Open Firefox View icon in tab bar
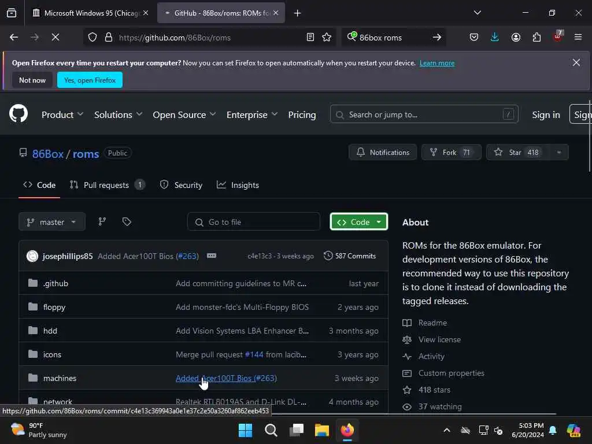Viewport: 592px width, 444px height. coord(12,13)
